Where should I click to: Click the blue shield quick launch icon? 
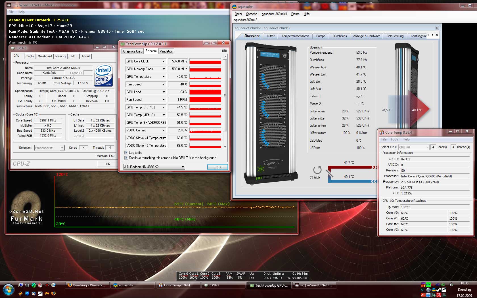[x=27, y=293]
